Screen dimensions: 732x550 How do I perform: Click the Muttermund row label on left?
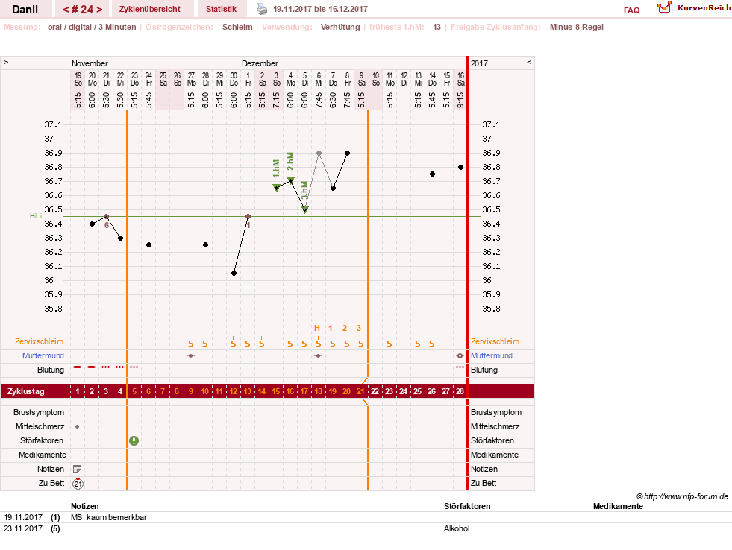click(43, 355)
